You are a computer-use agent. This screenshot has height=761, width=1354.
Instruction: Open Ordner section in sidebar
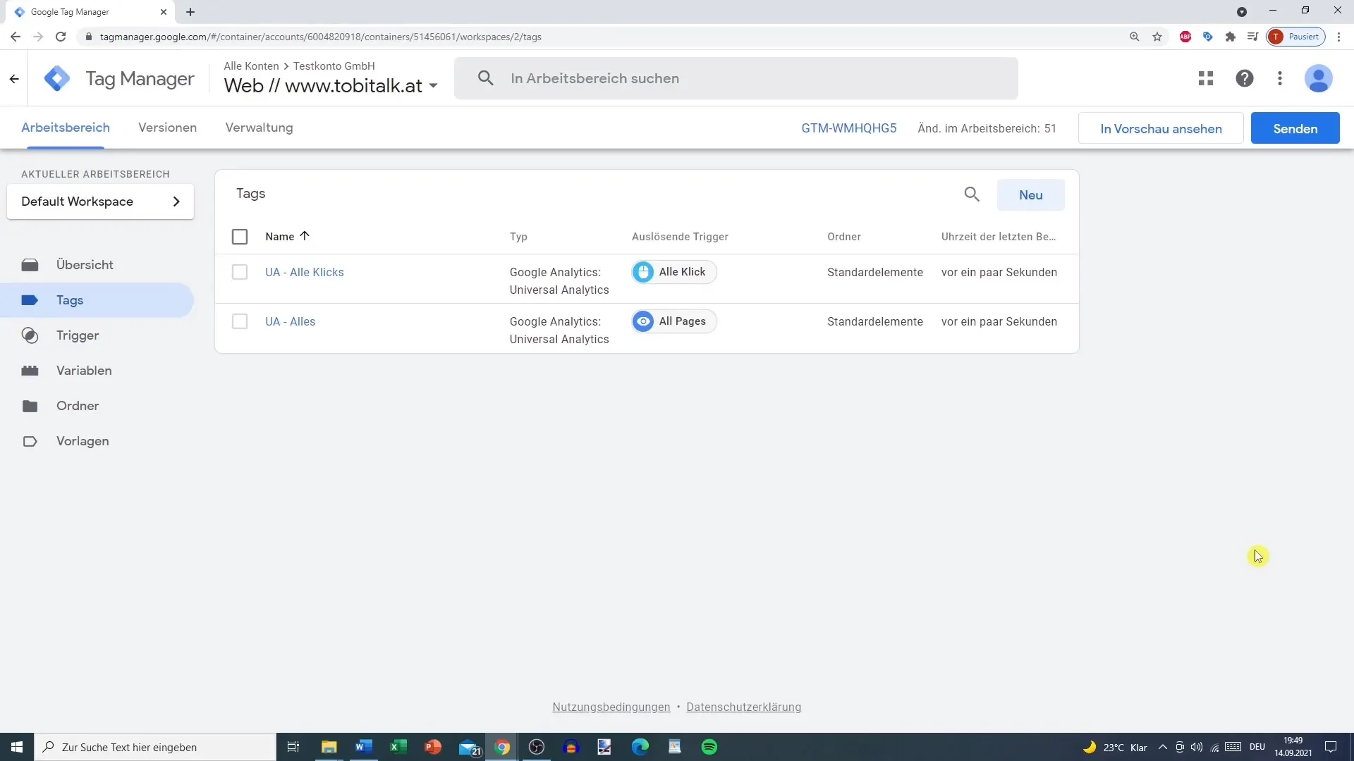tap(77, 406)
